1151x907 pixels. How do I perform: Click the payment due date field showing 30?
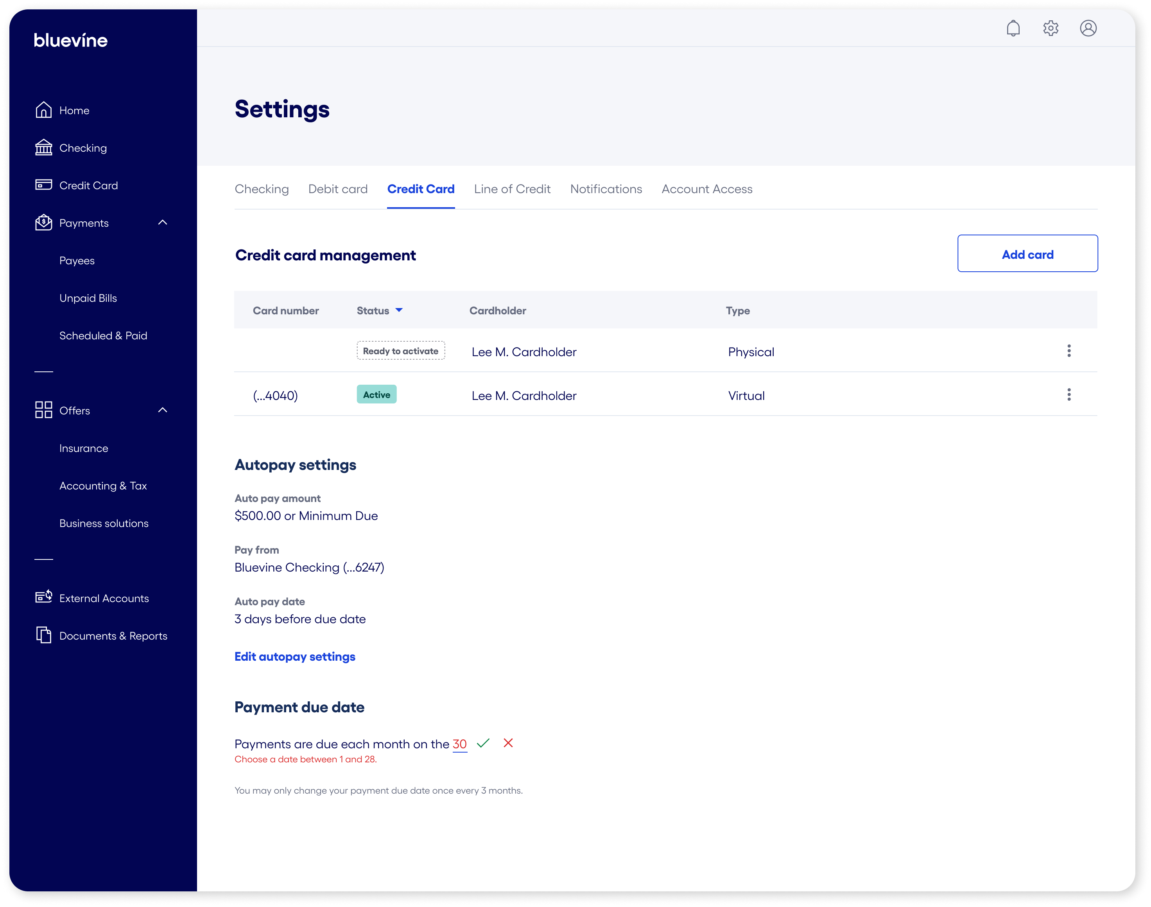[459, 744]
